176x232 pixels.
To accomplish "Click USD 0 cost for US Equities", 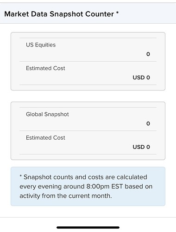I will point(141,77).
